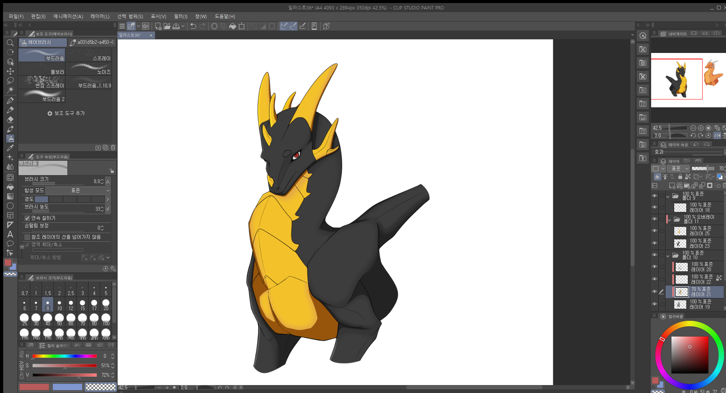Collapse the 폴더 10 folder arrow
The image size is (726, 393).
pos(668,256)
